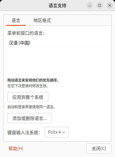This screenshot has height=157, width=115.
Task: Open the 地区格式 tab
Action: 42,20
